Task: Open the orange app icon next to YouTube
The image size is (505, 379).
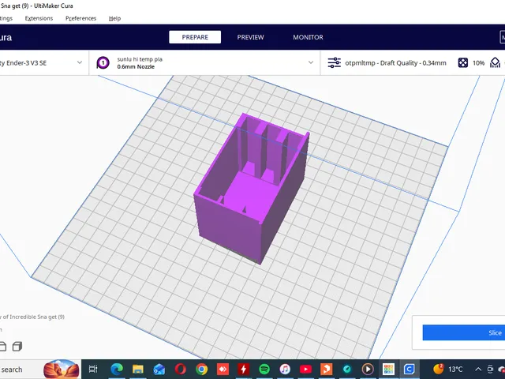Action: click(x=326, y=369)
